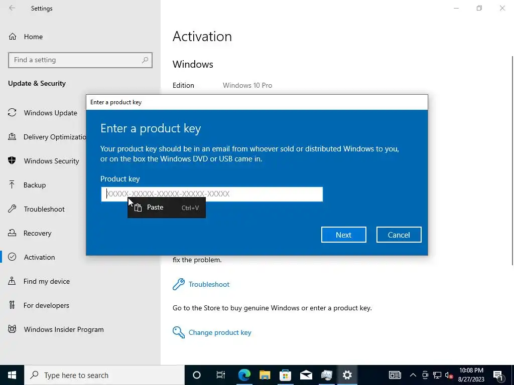The height and width of the screenshot is (385, 514).
Task: Click the Windows Update refresh-arrows icon
Action: point(12,113)
